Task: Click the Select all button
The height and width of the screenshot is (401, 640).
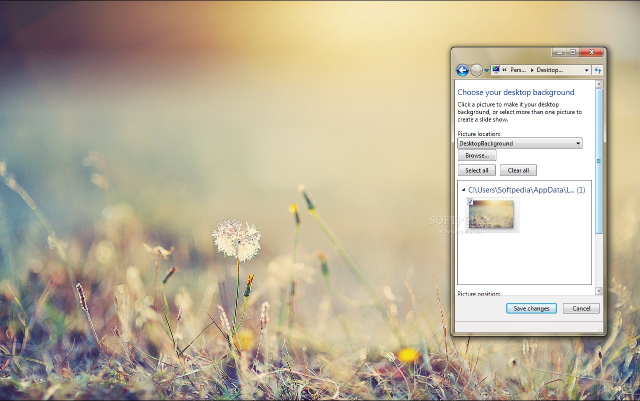Action: tap(477, 170)
